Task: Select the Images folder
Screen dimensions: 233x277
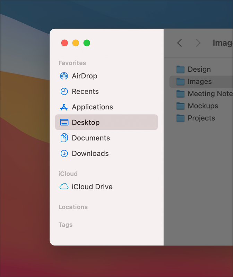Action: (x=201, y=81)
